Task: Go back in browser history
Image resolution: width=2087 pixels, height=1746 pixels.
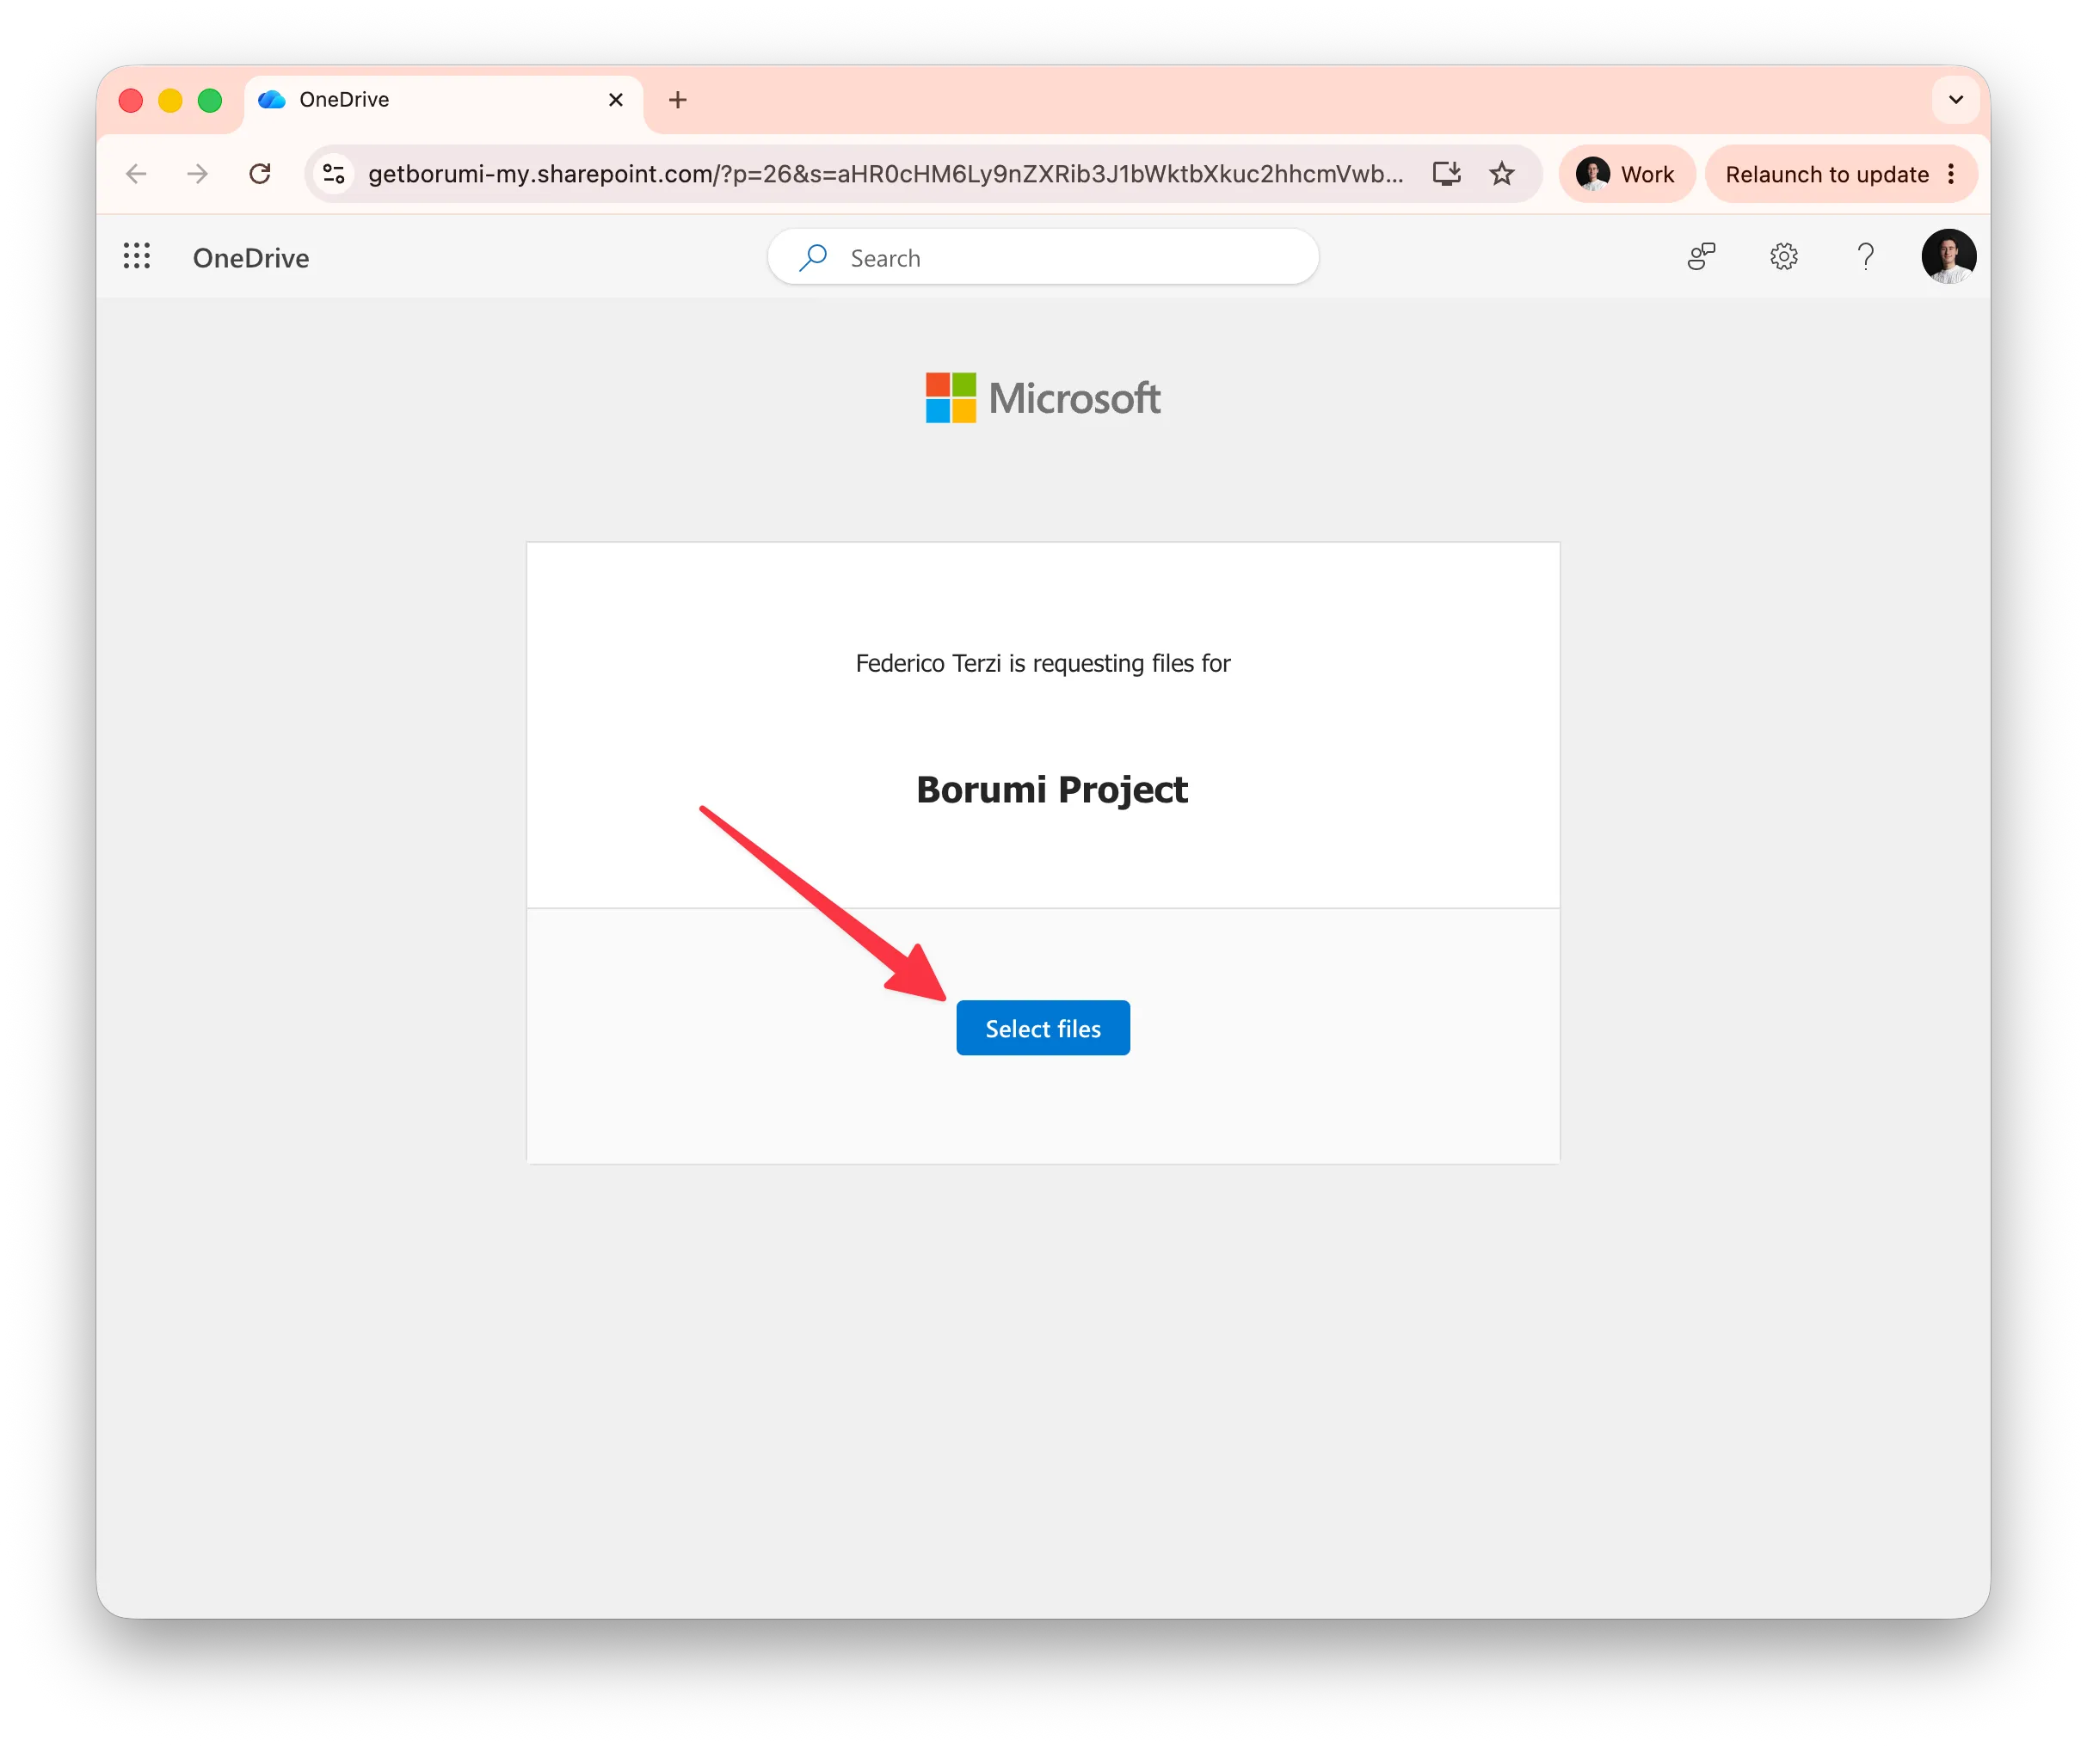Action: (136, 174)
